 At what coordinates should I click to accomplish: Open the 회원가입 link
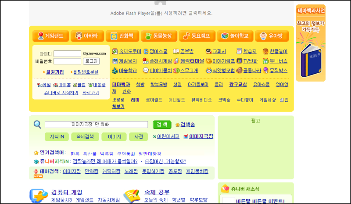click(55, 72)
